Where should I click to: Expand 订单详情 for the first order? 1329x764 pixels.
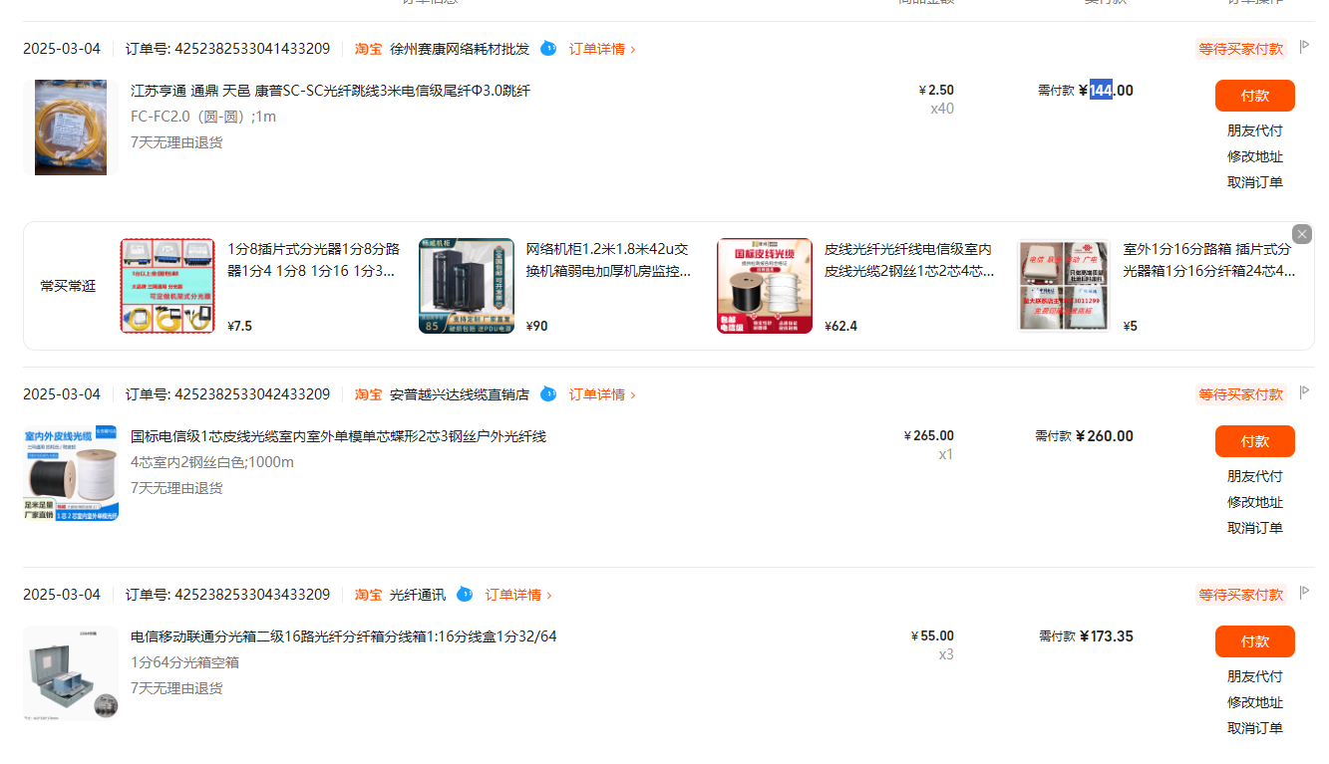click(x=602, y=49)
